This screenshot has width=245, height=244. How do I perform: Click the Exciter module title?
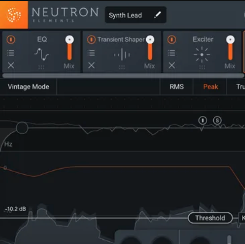click(x=203, y=39)
